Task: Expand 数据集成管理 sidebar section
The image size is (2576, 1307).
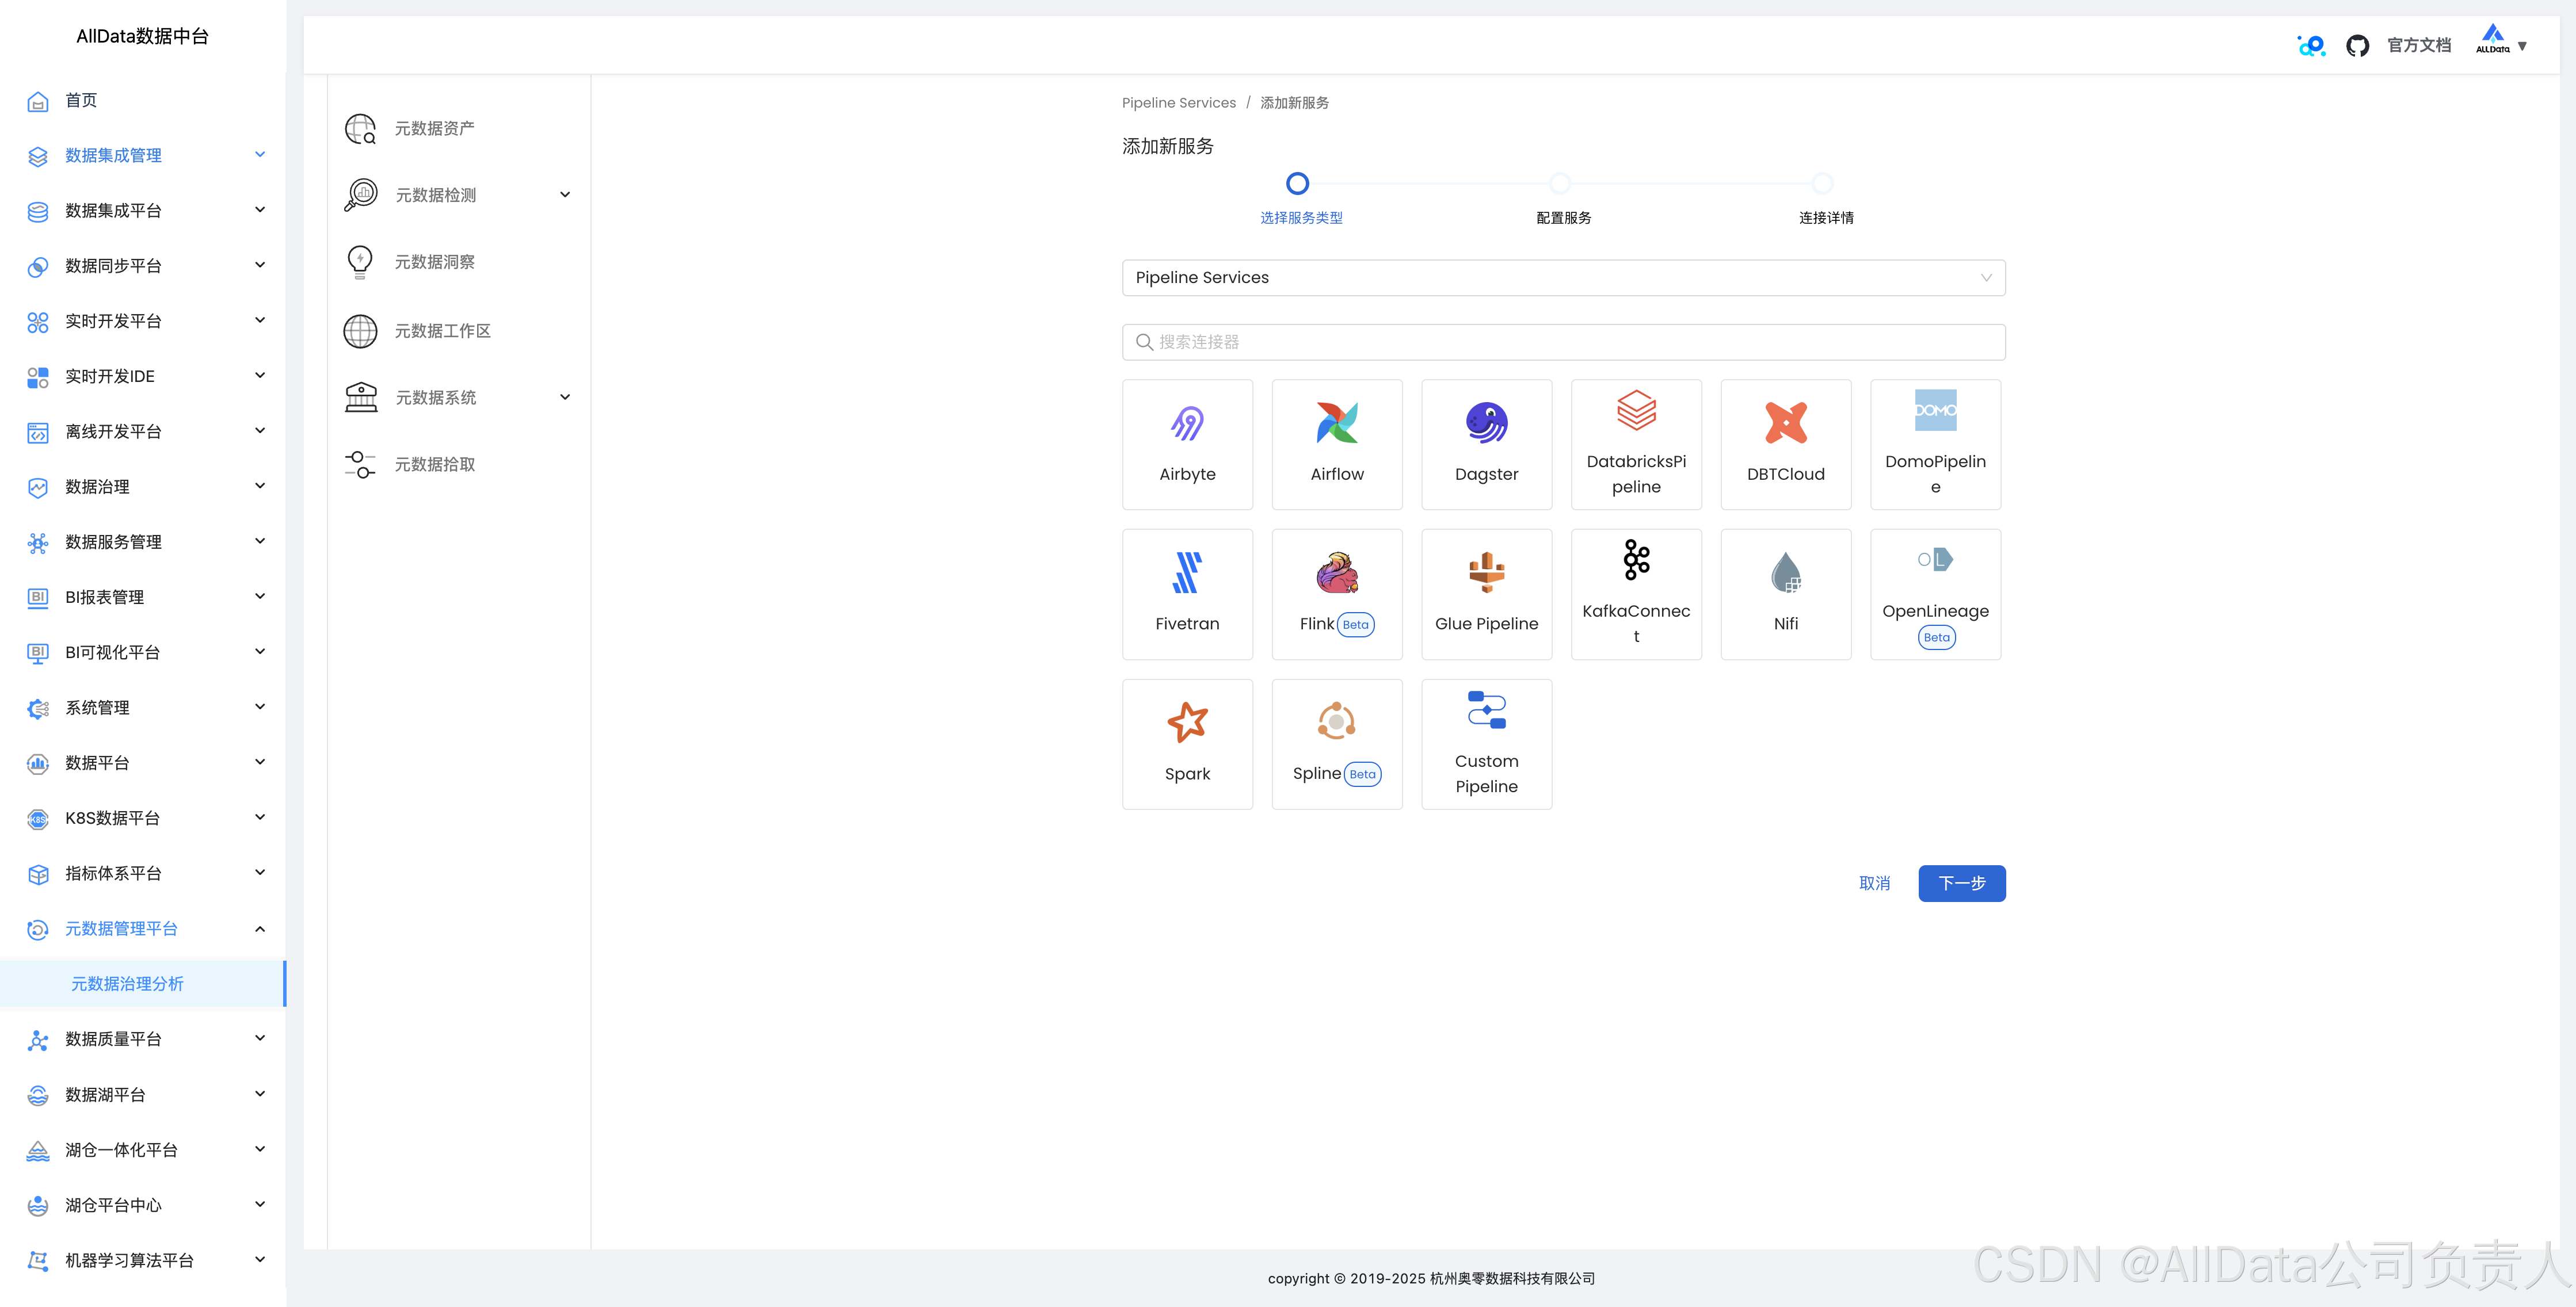Action: [143, 155]
